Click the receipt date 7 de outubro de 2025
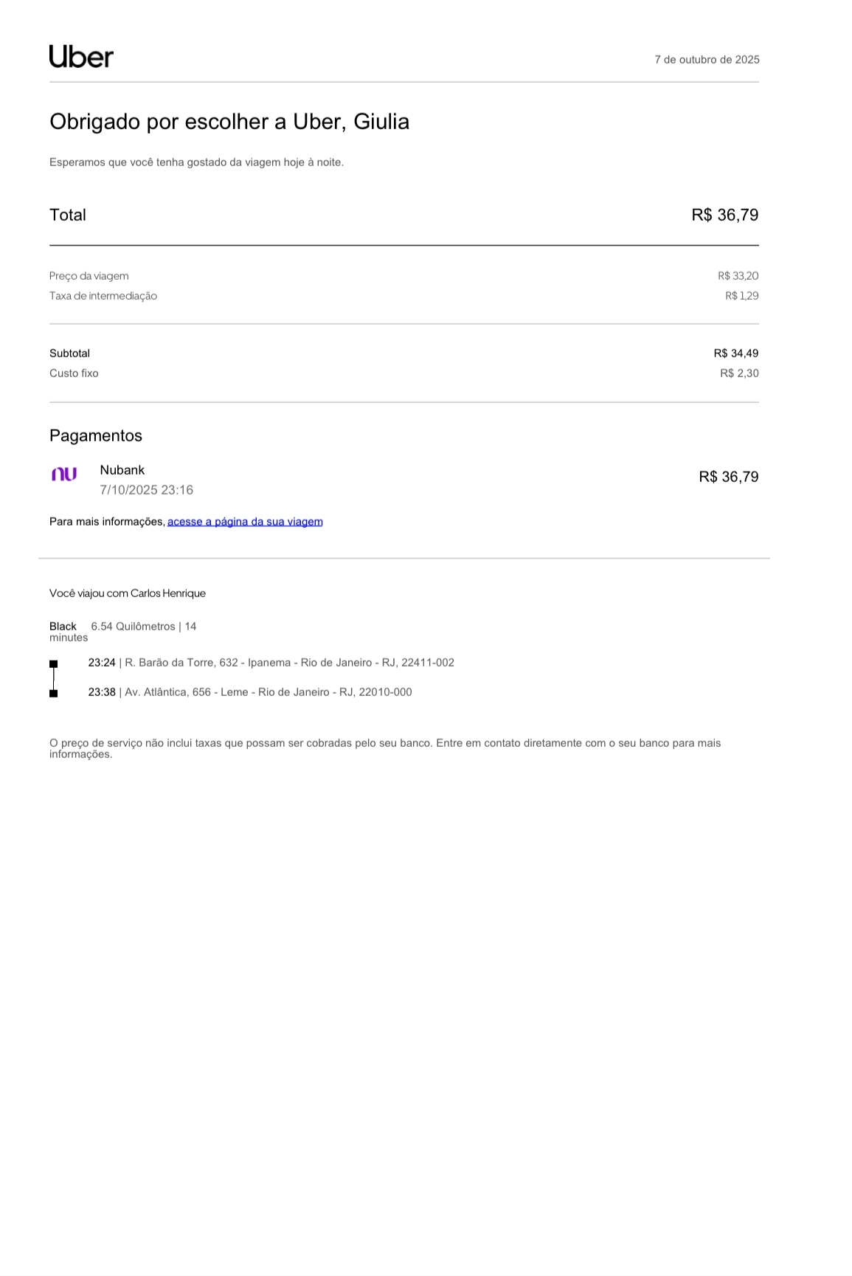This screenshot has height=1276, width=852. tap(707, 60)
